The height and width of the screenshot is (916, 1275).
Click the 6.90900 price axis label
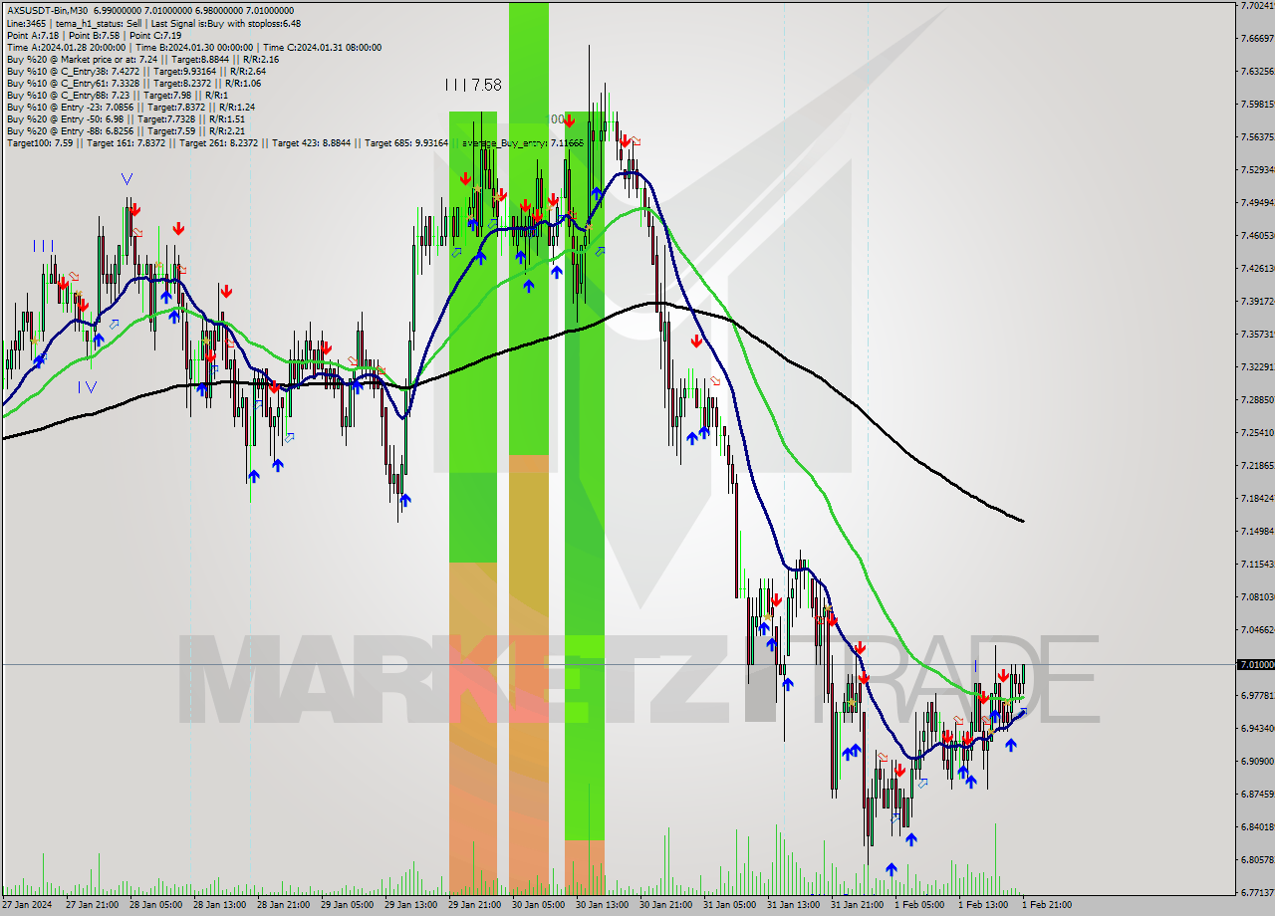pos(1255,761)
